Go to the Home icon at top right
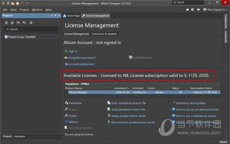Viewport: 230px width, 144px height. pos(188,10)
